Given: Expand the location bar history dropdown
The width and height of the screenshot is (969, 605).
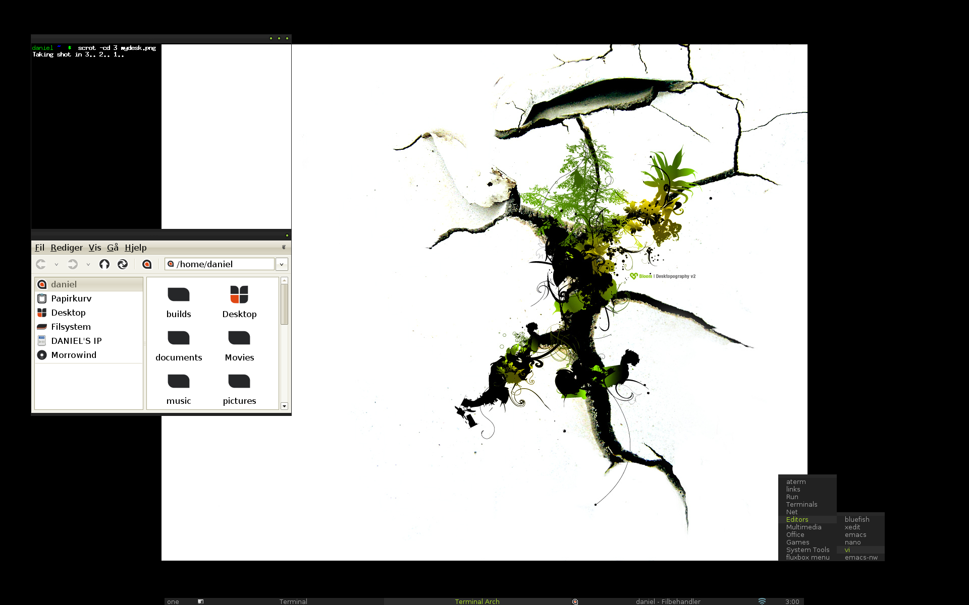Looking at the screenshot, I should pos(282,264).
